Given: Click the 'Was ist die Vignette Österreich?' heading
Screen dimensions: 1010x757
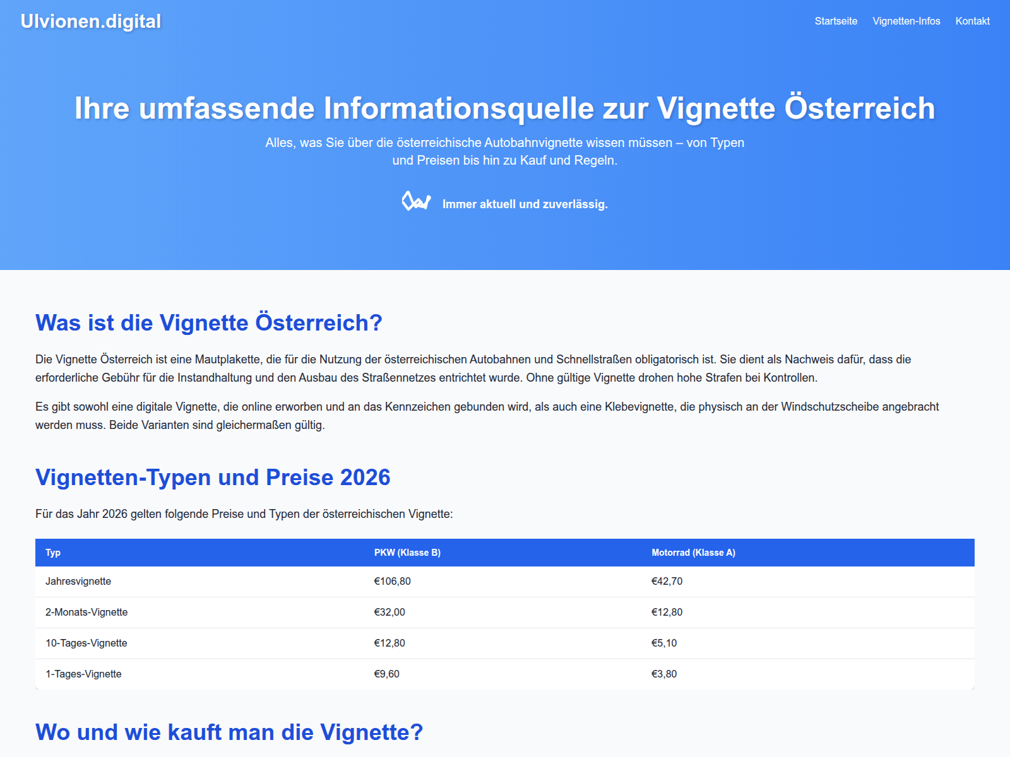Looking at the screenshot, I should (x=209, y=322).
